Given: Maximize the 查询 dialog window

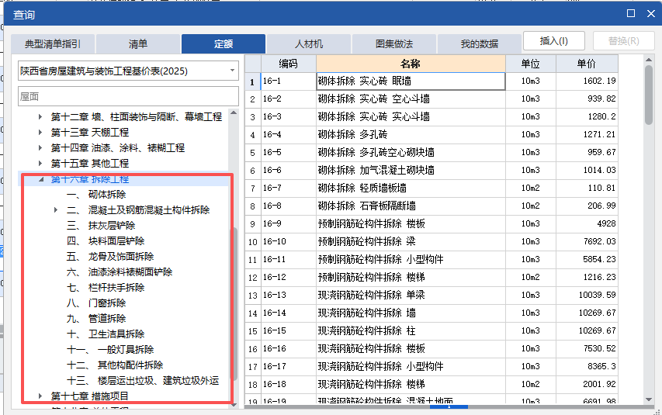Looking at the screenshot, I should point(631,13).
